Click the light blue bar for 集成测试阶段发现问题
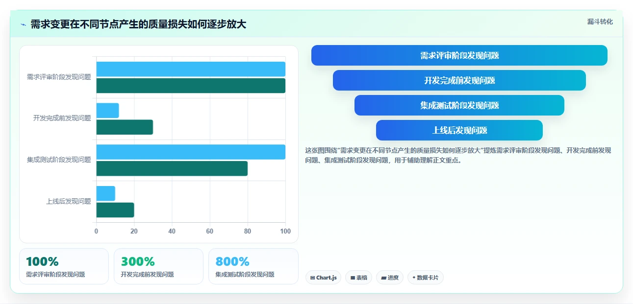 tap(191, 152)
